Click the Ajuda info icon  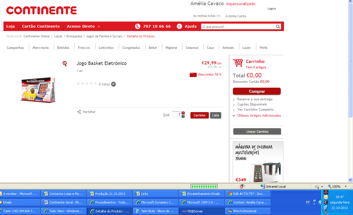[x=179, y=26]
